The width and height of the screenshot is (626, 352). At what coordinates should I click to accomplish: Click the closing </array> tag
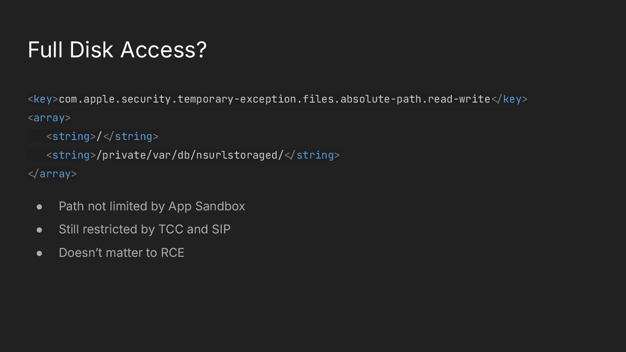pyautogui.click(x=52, y=174)
